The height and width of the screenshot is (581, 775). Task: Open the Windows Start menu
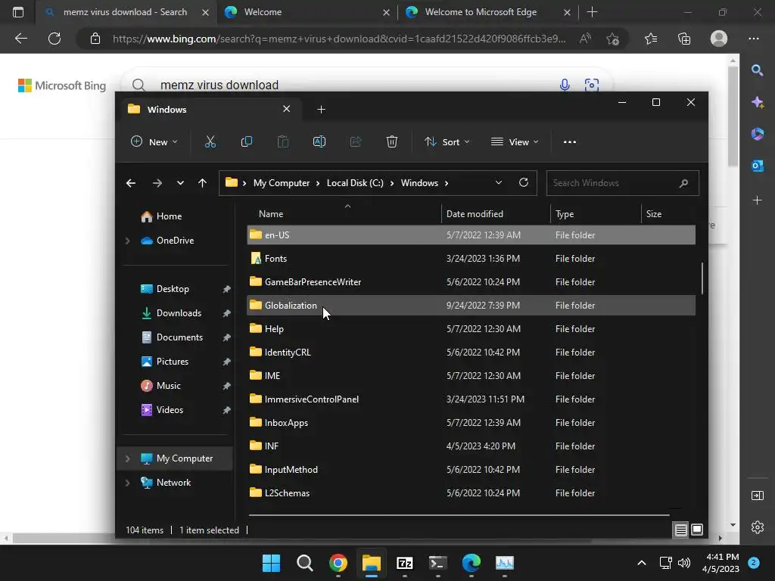272,563
